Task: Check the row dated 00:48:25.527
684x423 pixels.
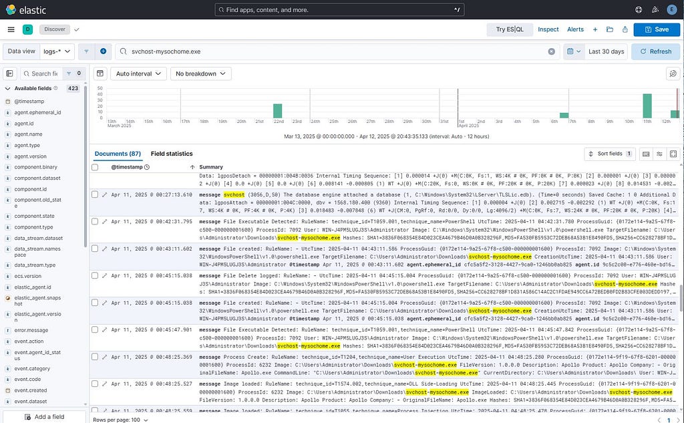Action: coord(95,384)
